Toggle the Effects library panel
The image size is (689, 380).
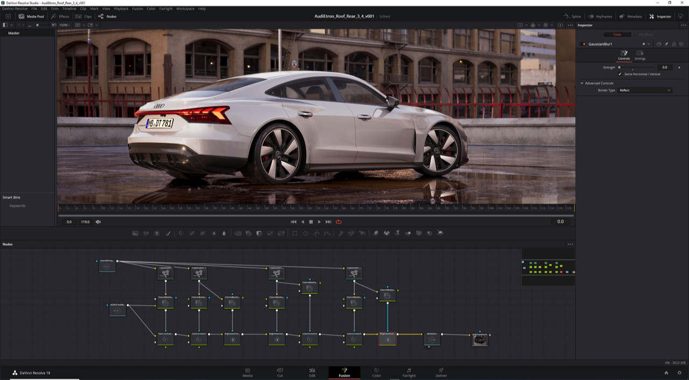pos(60,16)
